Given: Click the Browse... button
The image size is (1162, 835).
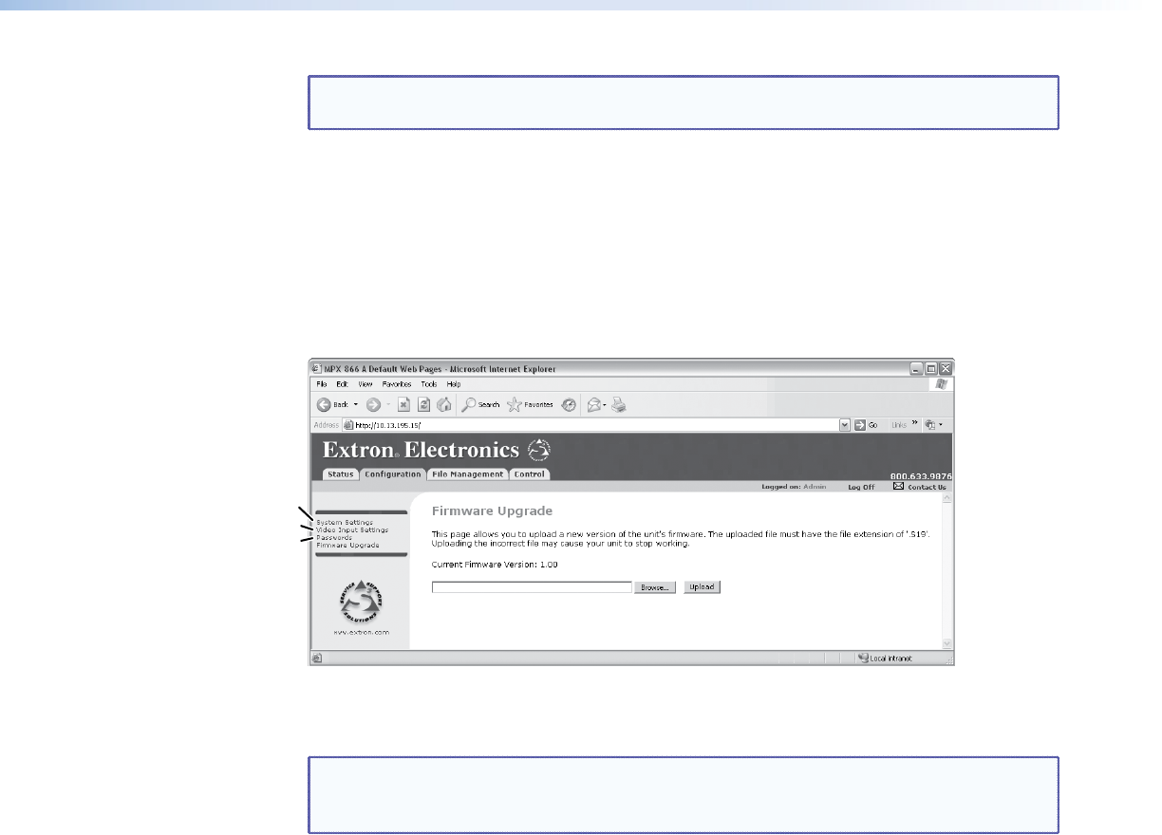Looking at the screenshot, I should coord(655,587).
